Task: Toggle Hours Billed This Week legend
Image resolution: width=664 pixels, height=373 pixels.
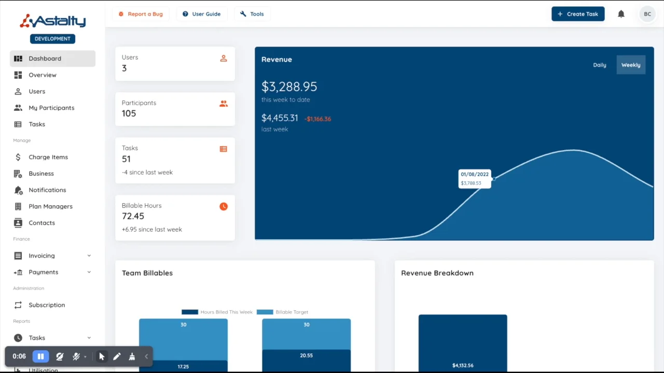Action: [x=217, y=312]
